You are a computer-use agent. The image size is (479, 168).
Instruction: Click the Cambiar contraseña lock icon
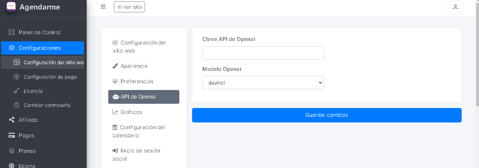tap(16, 105)
